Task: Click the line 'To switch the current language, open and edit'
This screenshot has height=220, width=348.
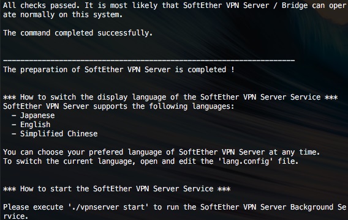Action: (151, 161)
